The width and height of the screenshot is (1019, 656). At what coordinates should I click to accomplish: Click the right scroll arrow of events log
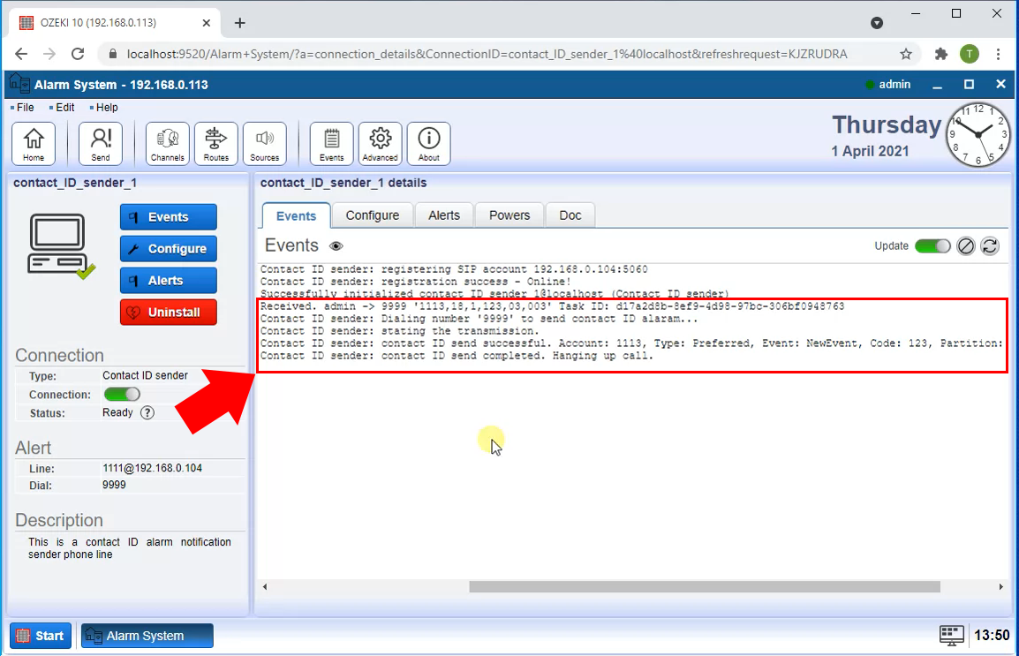pos(1000,586)
